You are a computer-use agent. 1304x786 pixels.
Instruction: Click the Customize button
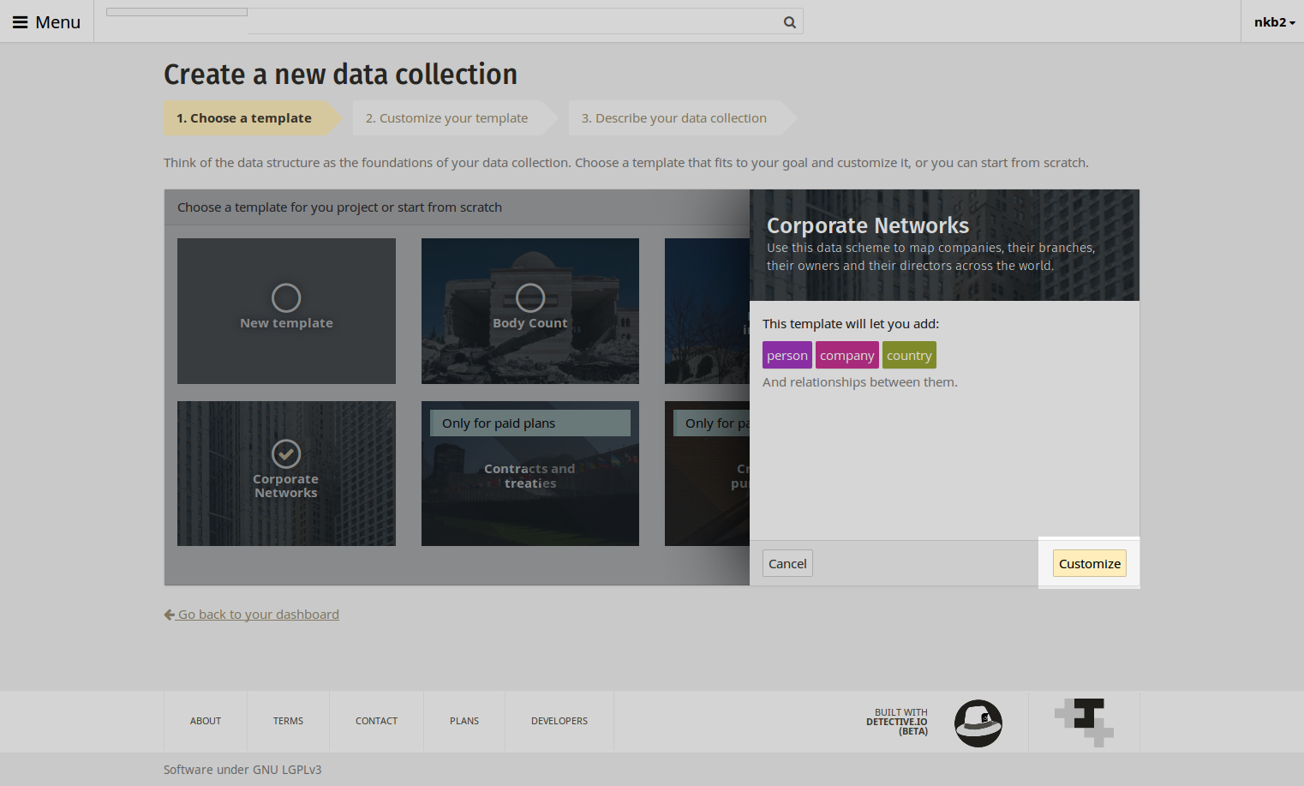click(x=1090, y=563)
